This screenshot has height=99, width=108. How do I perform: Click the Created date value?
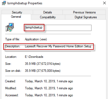(x=49, y=81)
